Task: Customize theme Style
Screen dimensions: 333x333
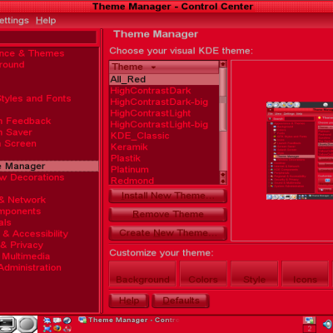Action: (254, 274)
